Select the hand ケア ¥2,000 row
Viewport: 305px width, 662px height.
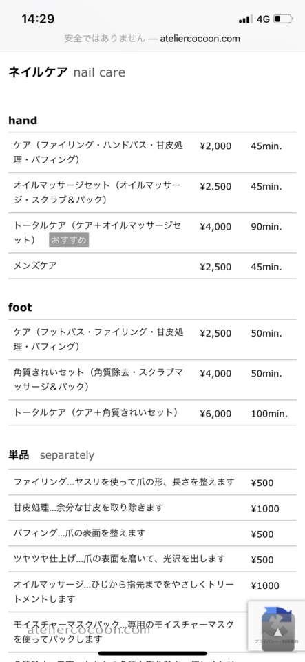point(153,152)
